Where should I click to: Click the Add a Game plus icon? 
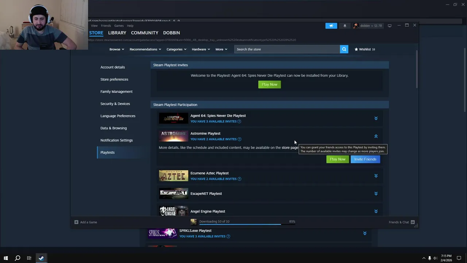coord(76,222)
